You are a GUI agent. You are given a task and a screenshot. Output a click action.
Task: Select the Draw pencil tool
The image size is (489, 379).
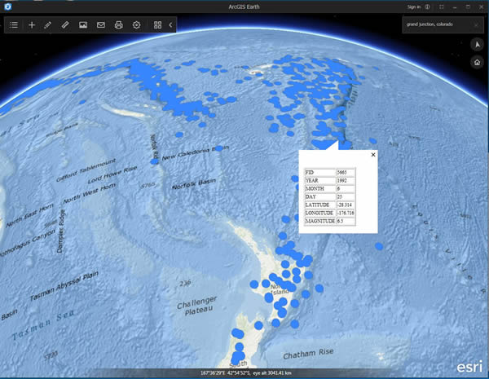(x=48, y=25)
